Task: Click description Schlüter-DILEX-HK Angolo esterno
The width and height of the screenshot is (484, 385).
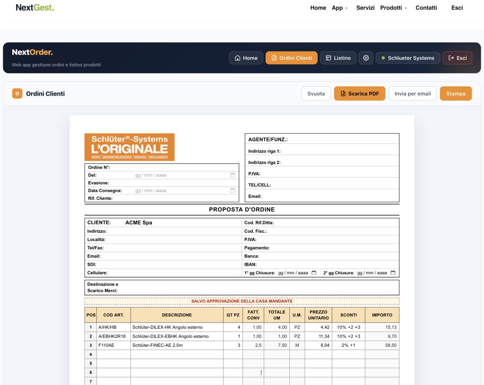Action: 177,327
